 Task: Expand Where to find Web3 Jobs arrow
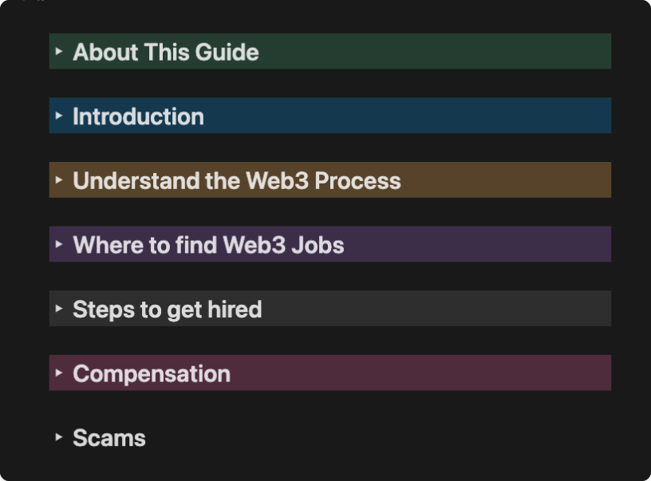coord(59,244)
